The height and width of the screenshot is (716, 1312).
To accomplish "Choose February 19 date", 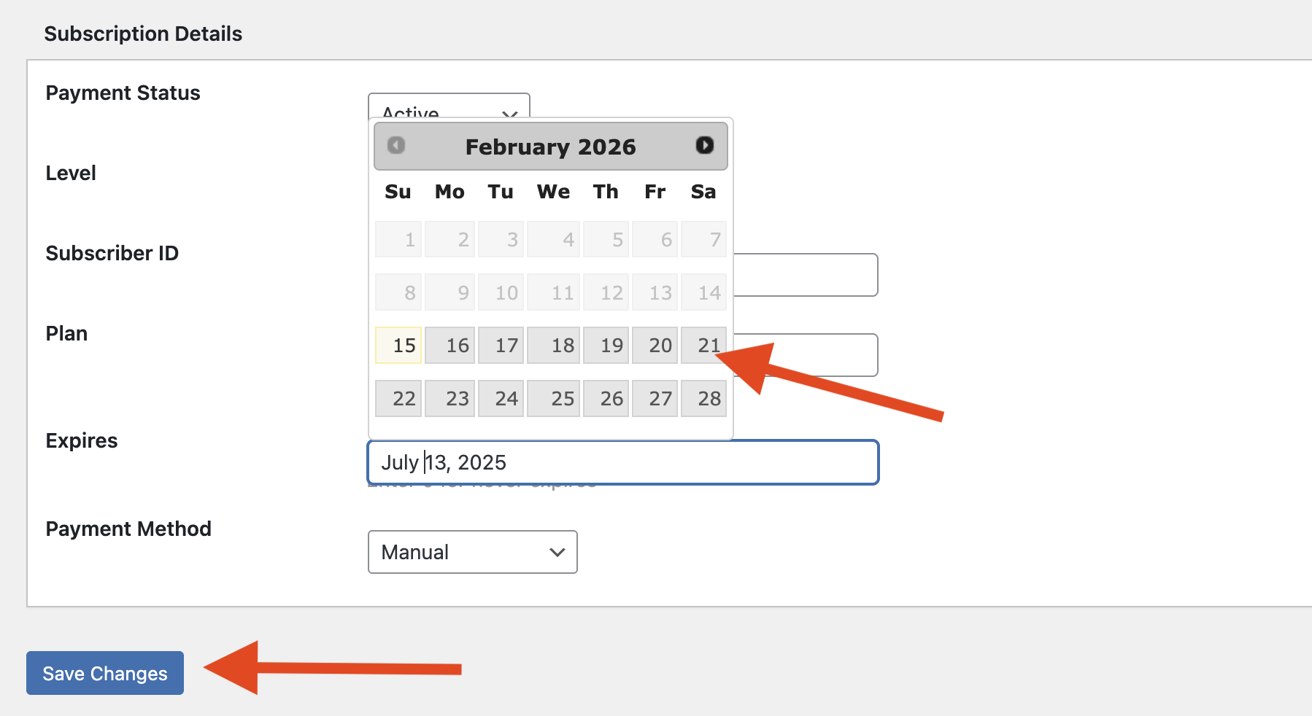I will pyautogui.click(x=606, y=345).
